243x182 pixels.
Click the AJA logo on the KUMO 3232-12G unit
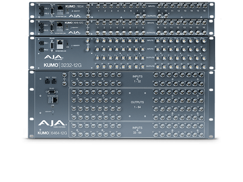(53, 57)
